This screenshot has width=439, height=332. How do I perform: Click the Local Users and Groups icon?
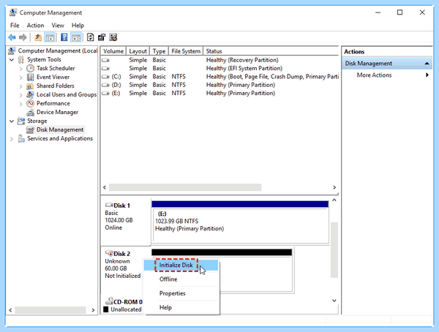click(x=30, y=94)
